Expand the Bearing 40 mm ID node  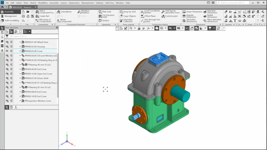point(20,65)
